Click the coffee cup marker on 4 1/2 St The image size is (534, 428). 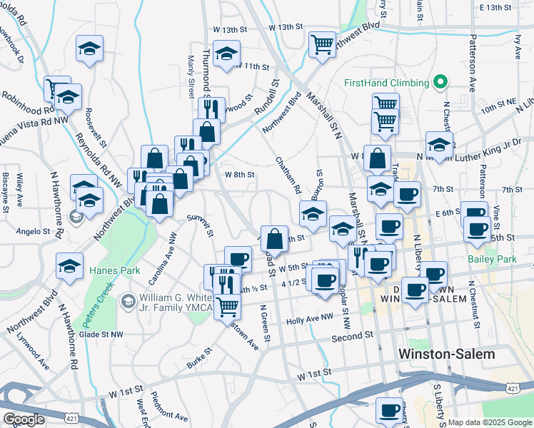click(x=326, y=283)
